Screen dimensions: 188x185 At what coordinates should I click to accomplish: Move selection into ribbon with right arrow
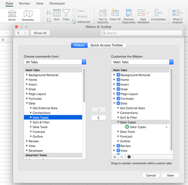tap(99, 110)
